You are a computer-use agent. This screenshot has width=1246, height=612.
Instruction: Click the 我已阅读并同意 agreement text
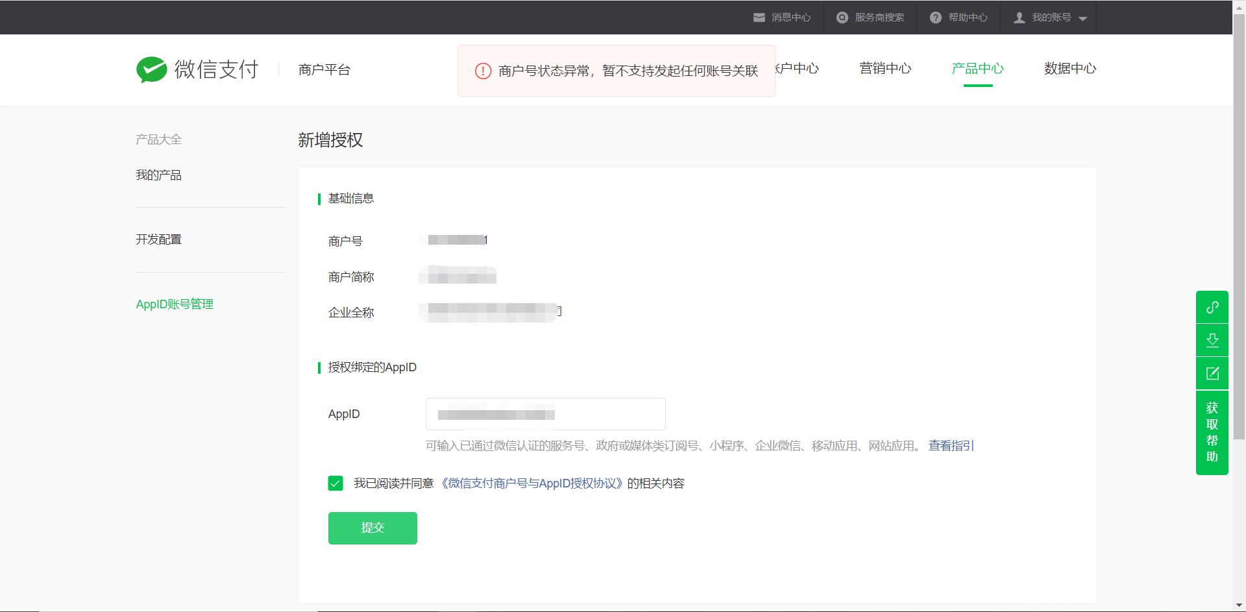click(x=394, y=483)
